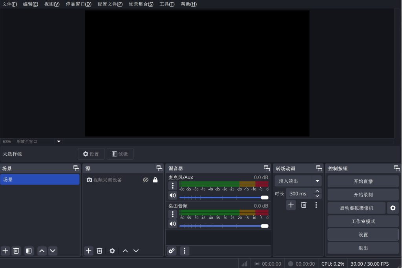Click 退出 to exit OBS
This screenshot has width=402, height=268.
[x=363, y=248]
